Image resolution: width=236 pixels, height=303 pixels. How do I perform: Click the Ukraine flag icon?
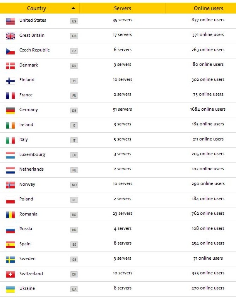[10, 289]
